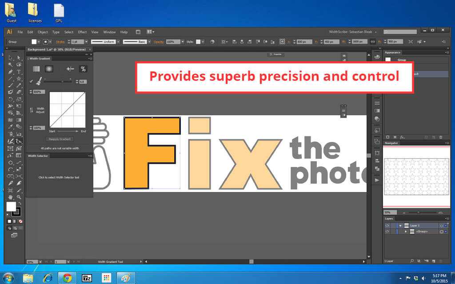Click the brush icon in Width Gradient panel

(39, 81)
